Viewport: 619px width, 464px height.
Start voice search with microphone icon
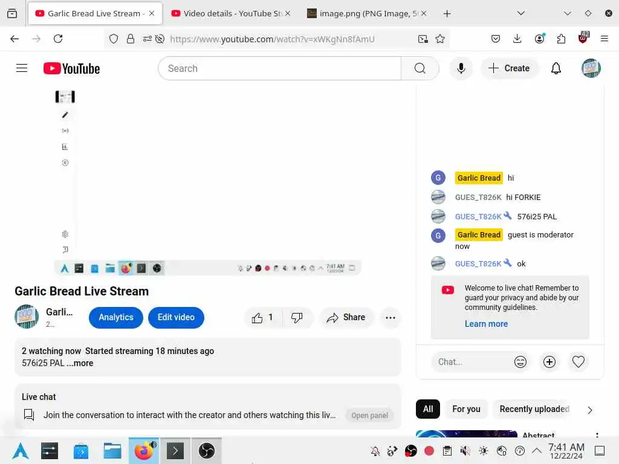pos(461,68)
